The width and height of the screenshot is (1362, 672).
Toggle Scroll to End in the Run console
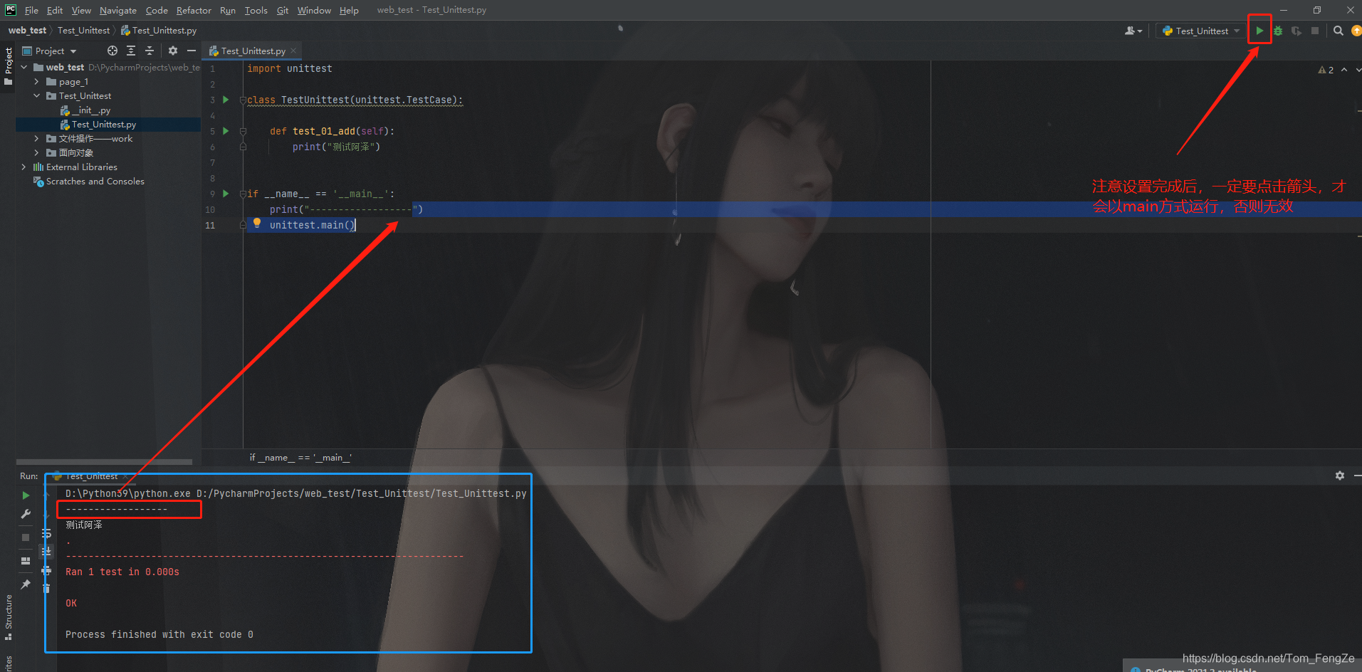pyautogui.click(x=46, y=552)
